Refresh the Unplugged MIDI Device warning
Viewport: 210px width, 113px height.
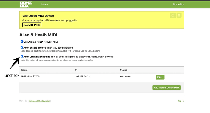tap(173, 15)
